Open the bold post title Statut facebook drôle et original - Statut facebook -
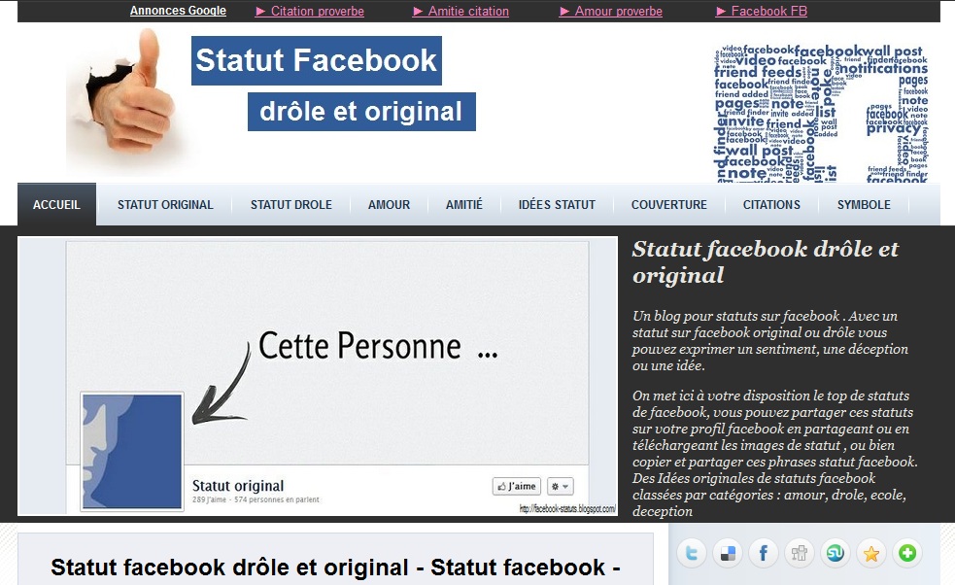The height and width of the screenshot is (585, 955). coord(335,568)
